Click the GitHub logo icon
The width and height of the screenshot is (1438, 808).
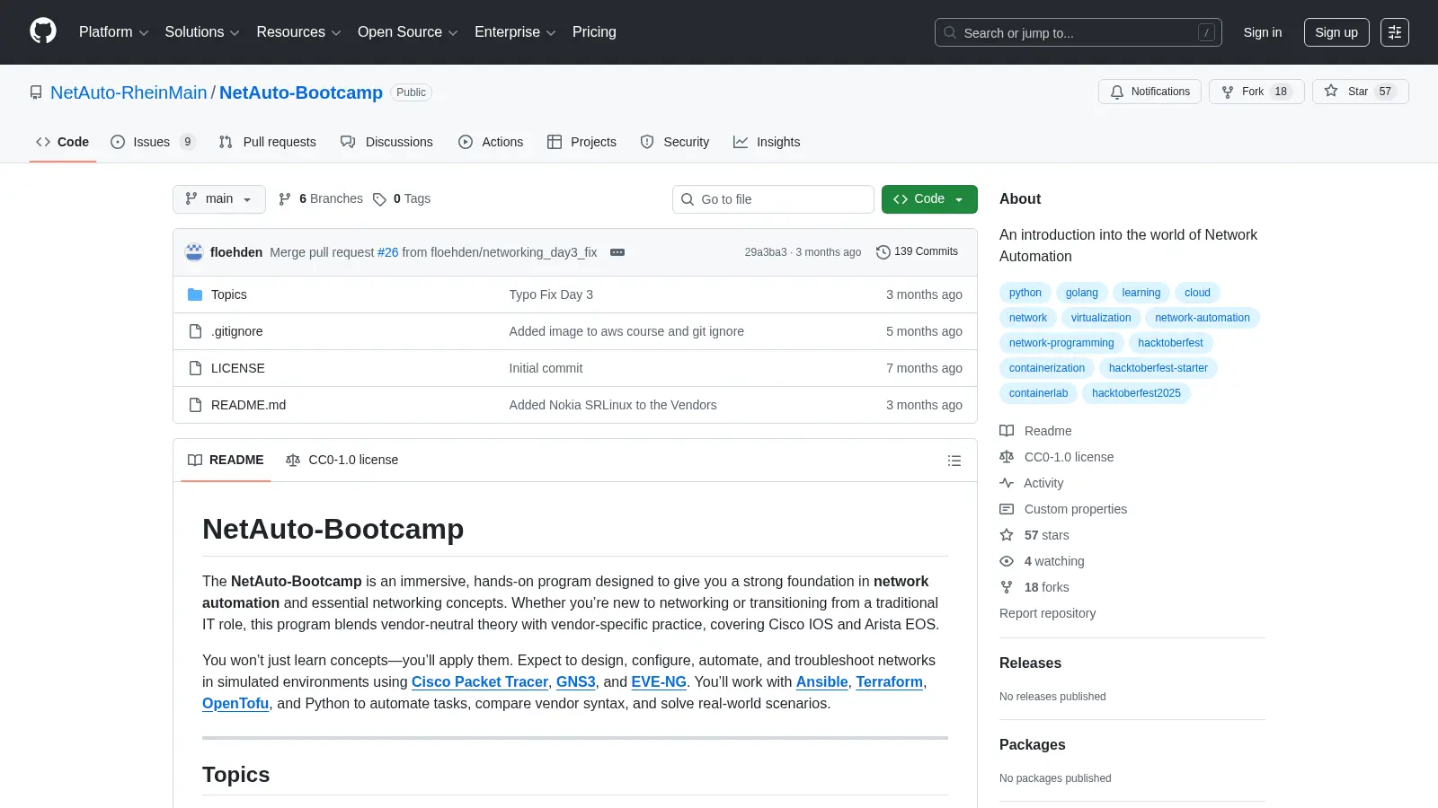[43, 31]
